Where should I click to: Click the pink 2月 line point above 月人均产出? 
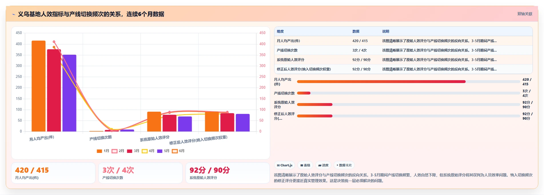click(x=54, y=42)
